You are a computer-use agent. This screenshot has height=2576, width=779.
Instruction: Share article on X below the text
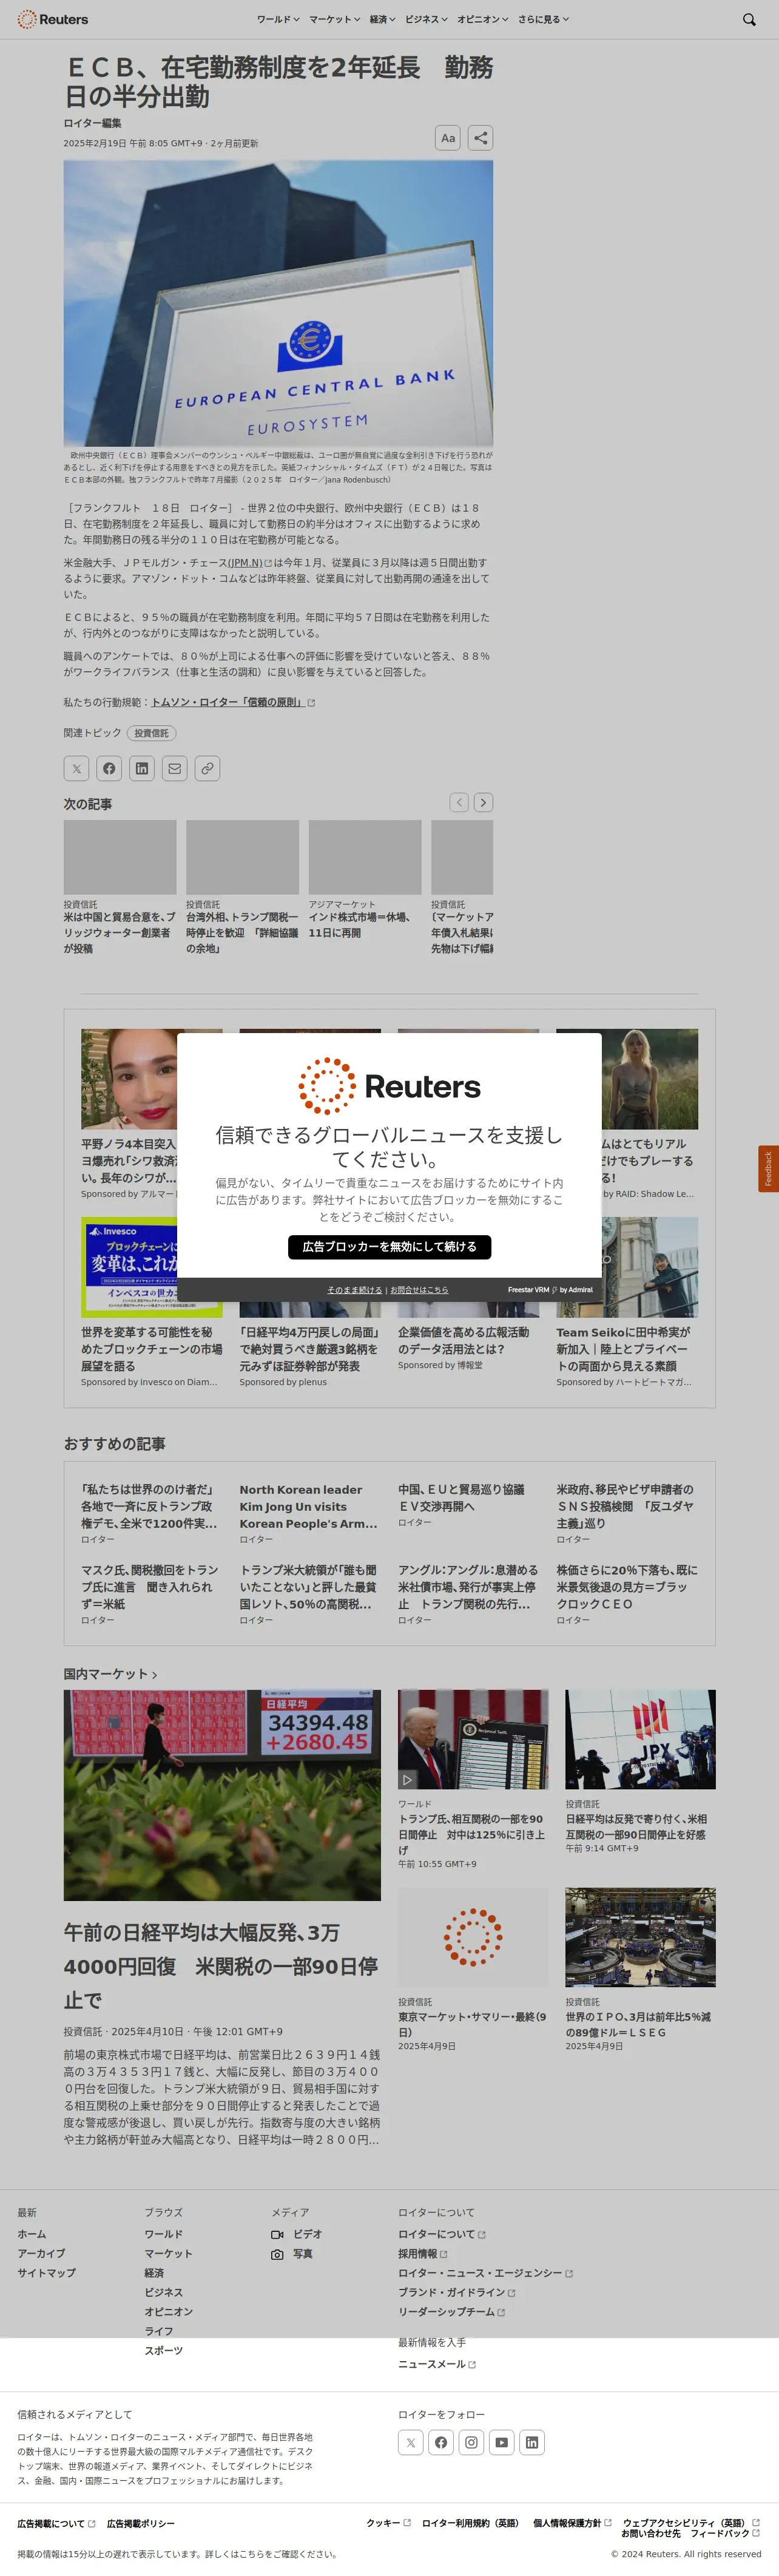76,768
